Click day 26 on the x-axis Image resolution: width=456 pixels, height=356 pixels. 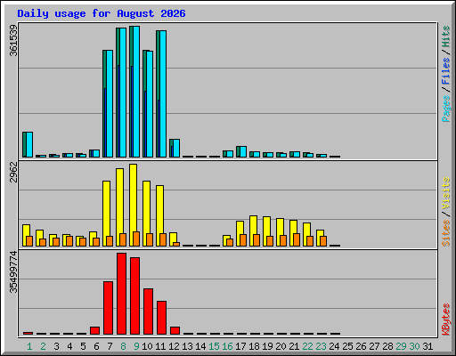(x=361, y=346)
